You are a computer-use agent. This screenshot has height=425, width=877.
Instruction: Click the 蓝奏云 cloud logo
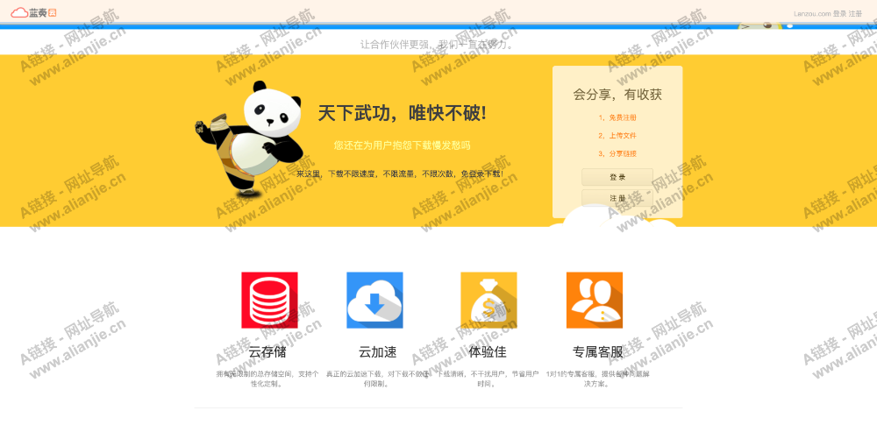(33, 13)
